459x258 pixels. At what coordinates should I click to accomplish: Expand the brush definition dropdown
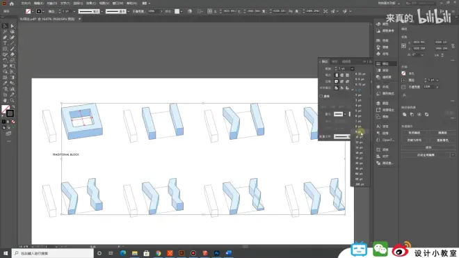pos(129,11)
